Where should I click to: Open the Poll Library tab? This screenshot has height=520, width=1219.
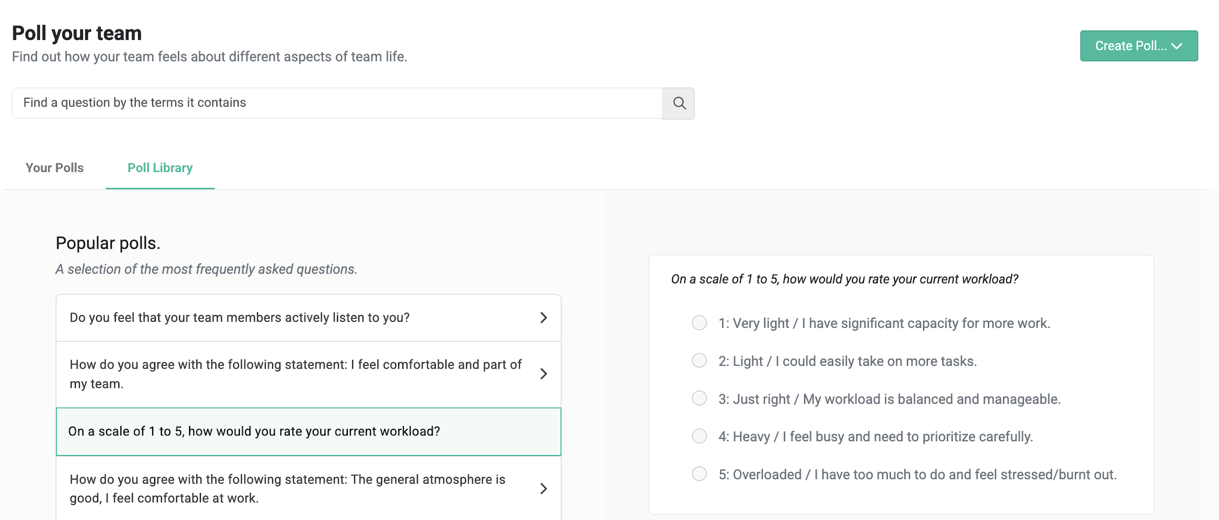[160, 168]
